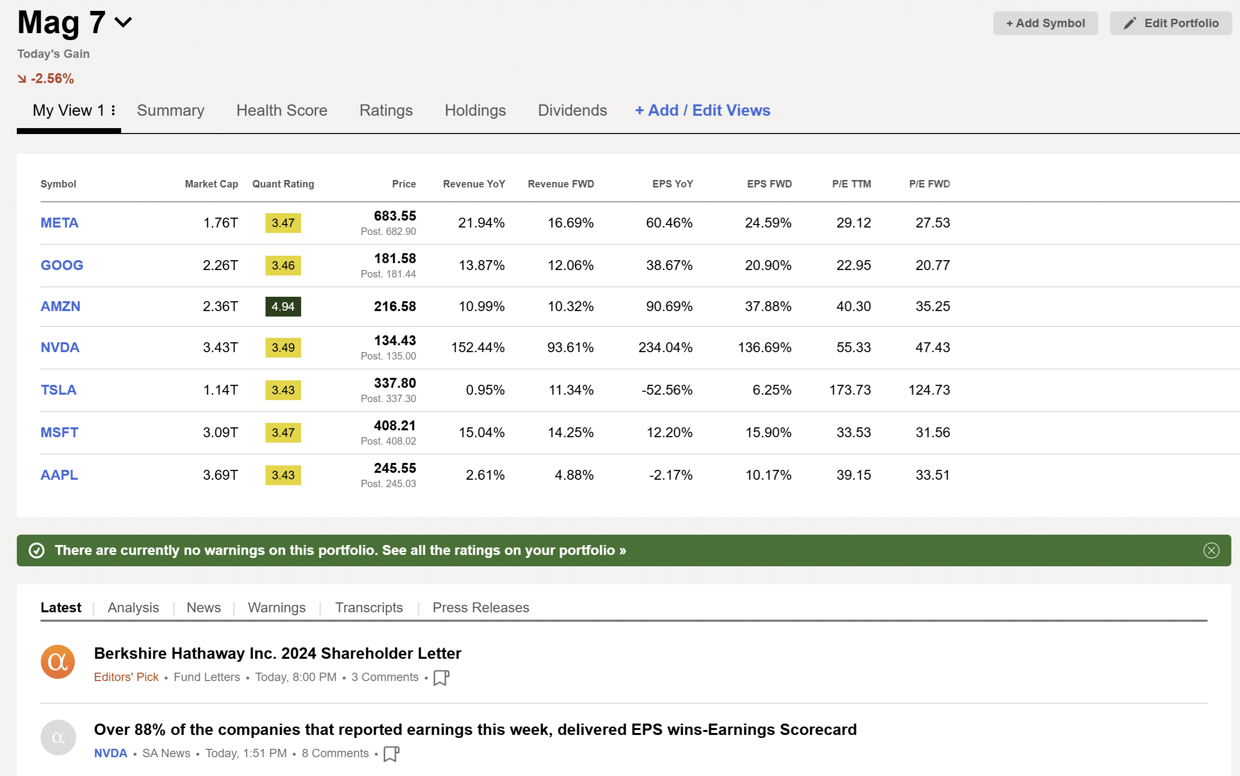Open Berkshire Hathaway Inc. 2024 Shareholder Letter headline
1240x776 pixels.
coord(277,653)
